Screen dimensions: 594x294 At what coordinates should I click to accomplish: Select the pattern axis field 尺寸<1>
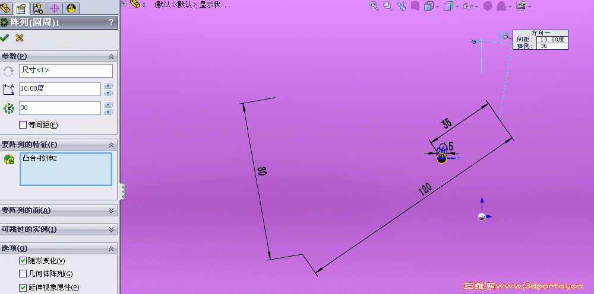click(66, 71)
